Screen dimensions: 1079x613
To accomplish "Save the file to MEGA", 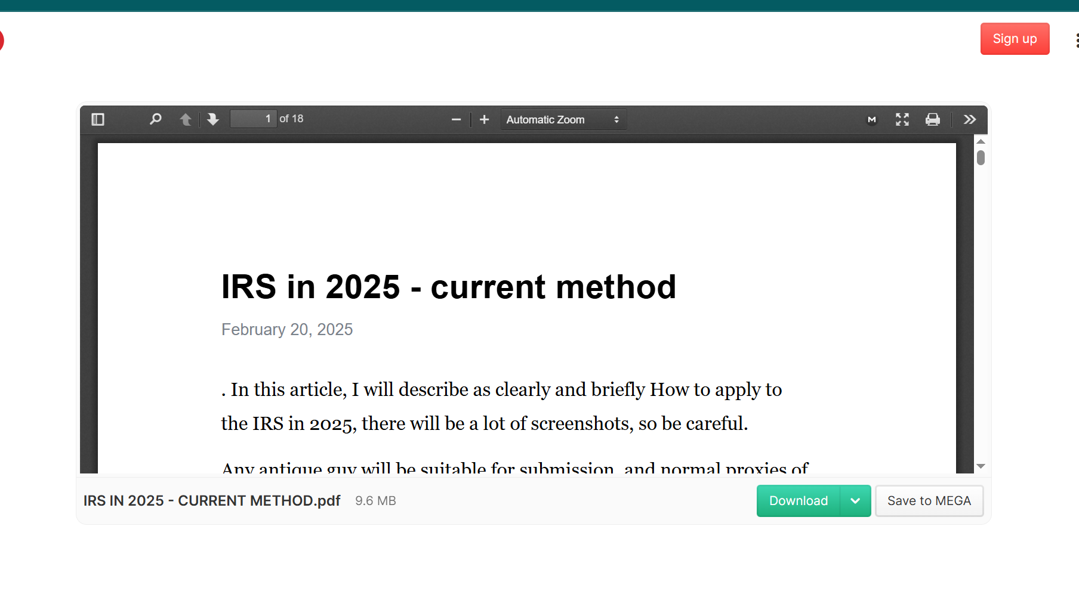I will click(929, 501).
